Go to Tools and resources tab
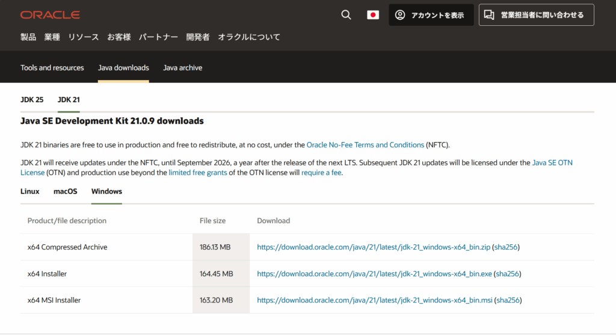The height and width of the screenshot is (335, 616). 52,68
